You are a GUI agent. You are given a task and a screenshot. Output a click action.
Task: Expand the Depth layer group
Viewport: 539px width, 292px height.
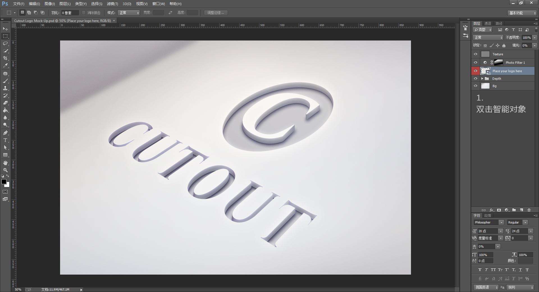point(482,79)
